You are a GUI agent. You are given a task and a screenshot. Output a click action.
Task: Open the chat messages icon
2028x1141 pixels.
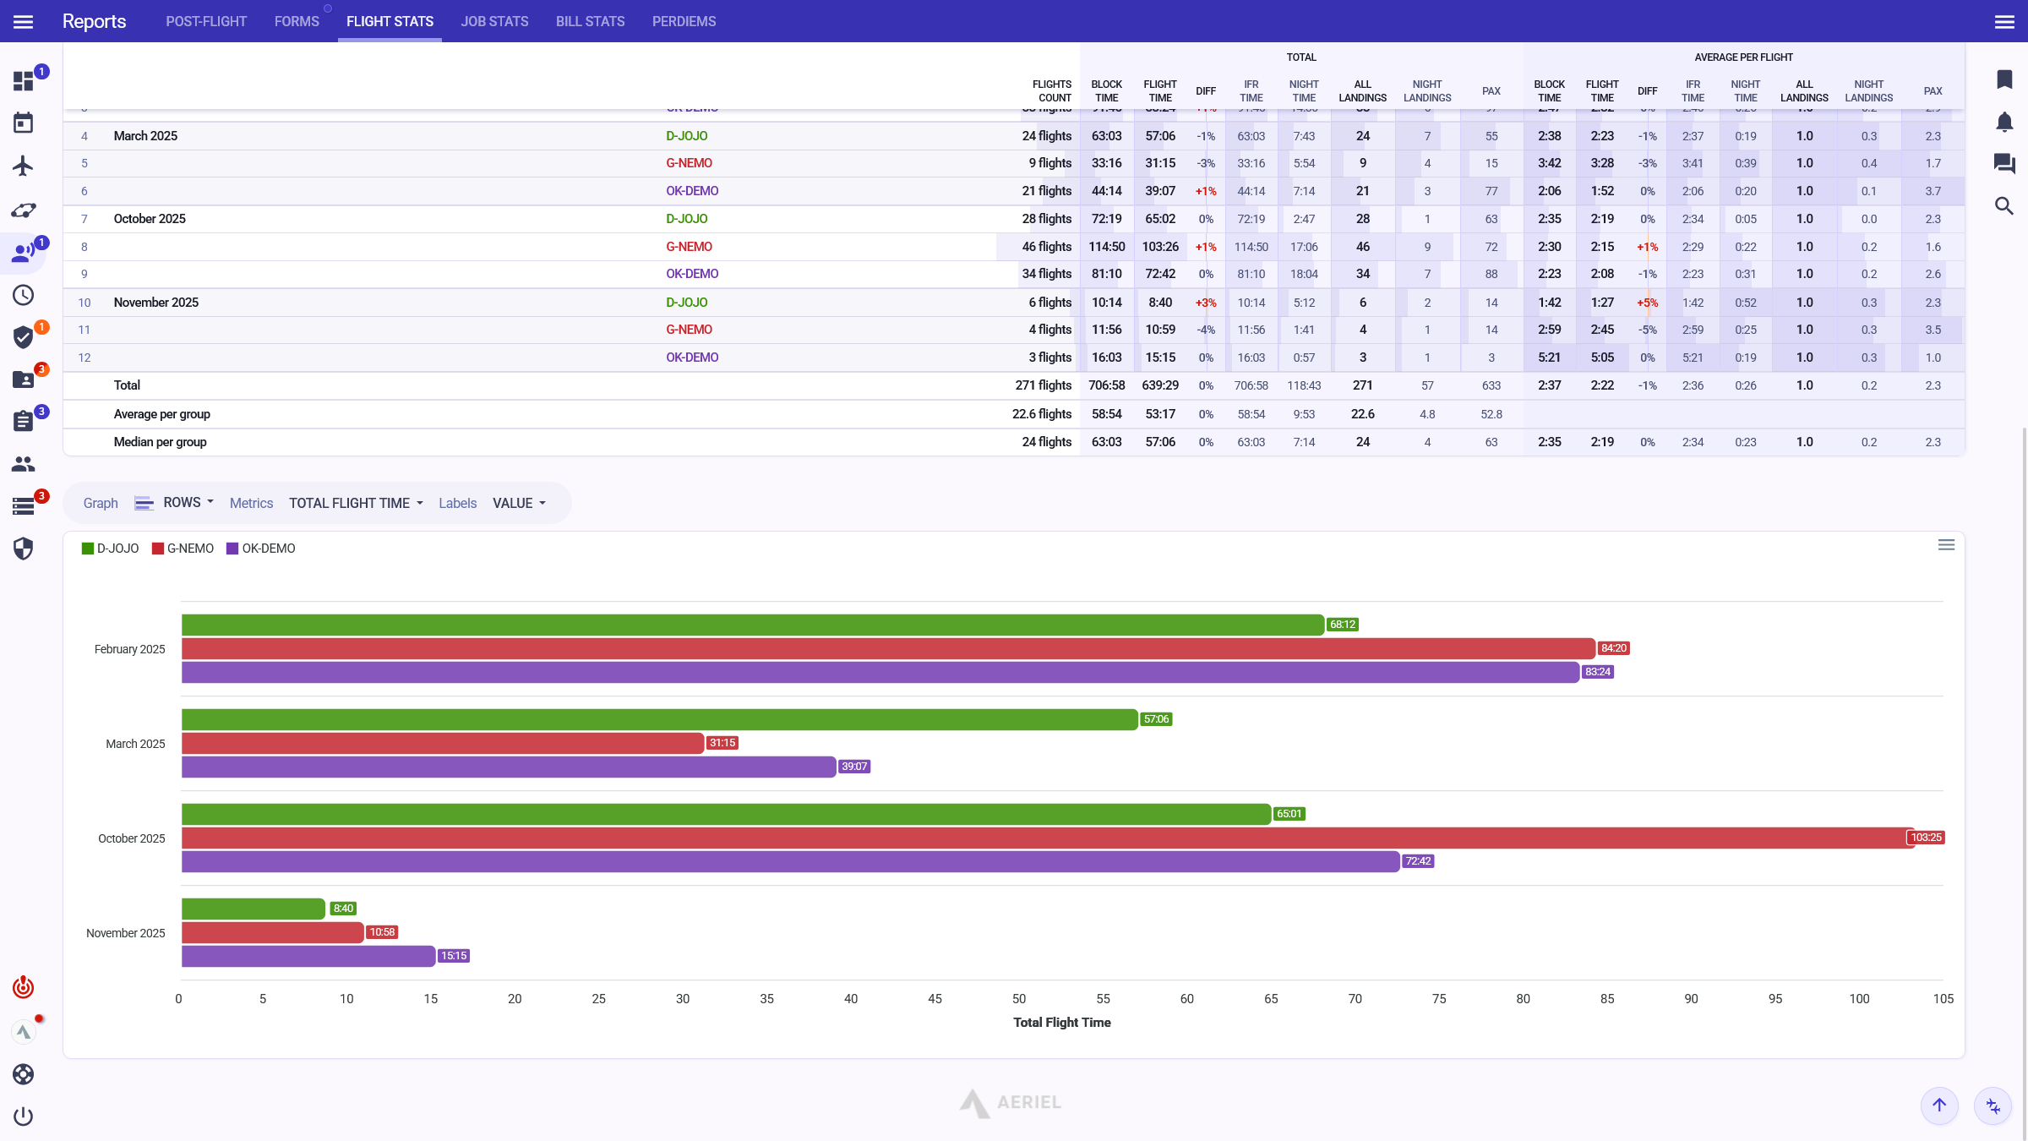coord(2004,163)
